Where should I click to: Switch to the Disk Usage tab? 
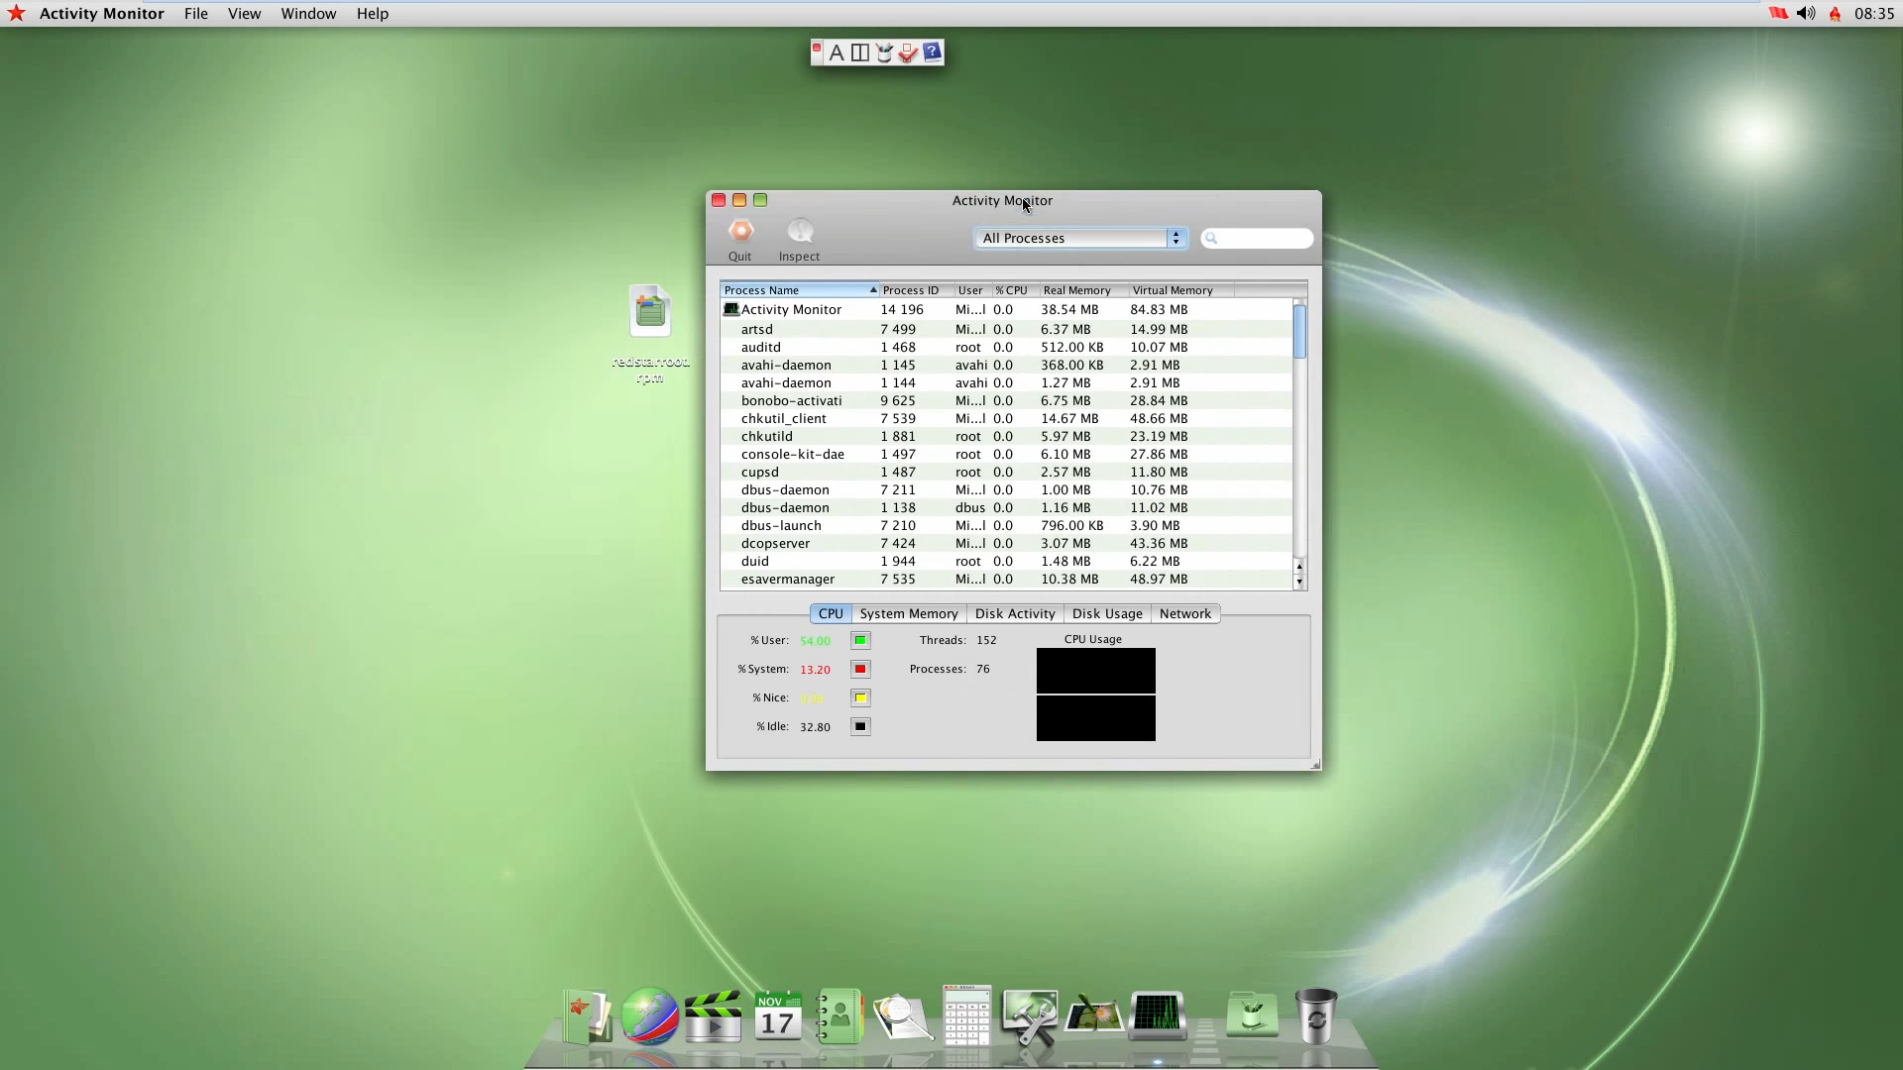pyautogui.click(x=1107, y=614)
